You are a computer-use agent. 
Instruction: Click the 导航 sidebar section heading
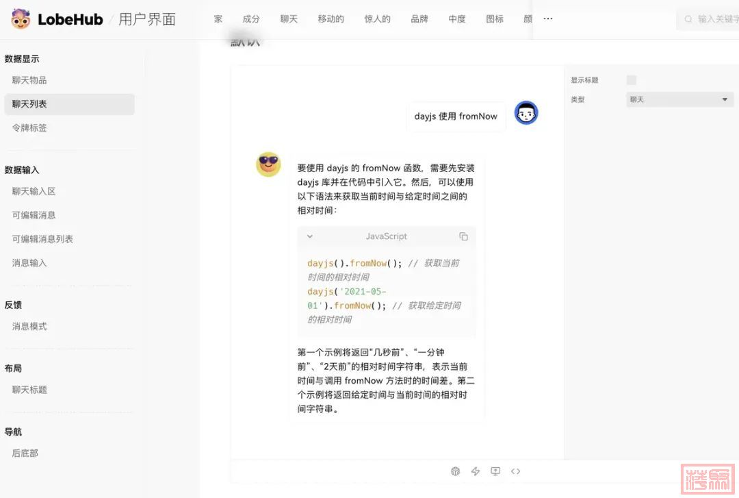point(13,432)
